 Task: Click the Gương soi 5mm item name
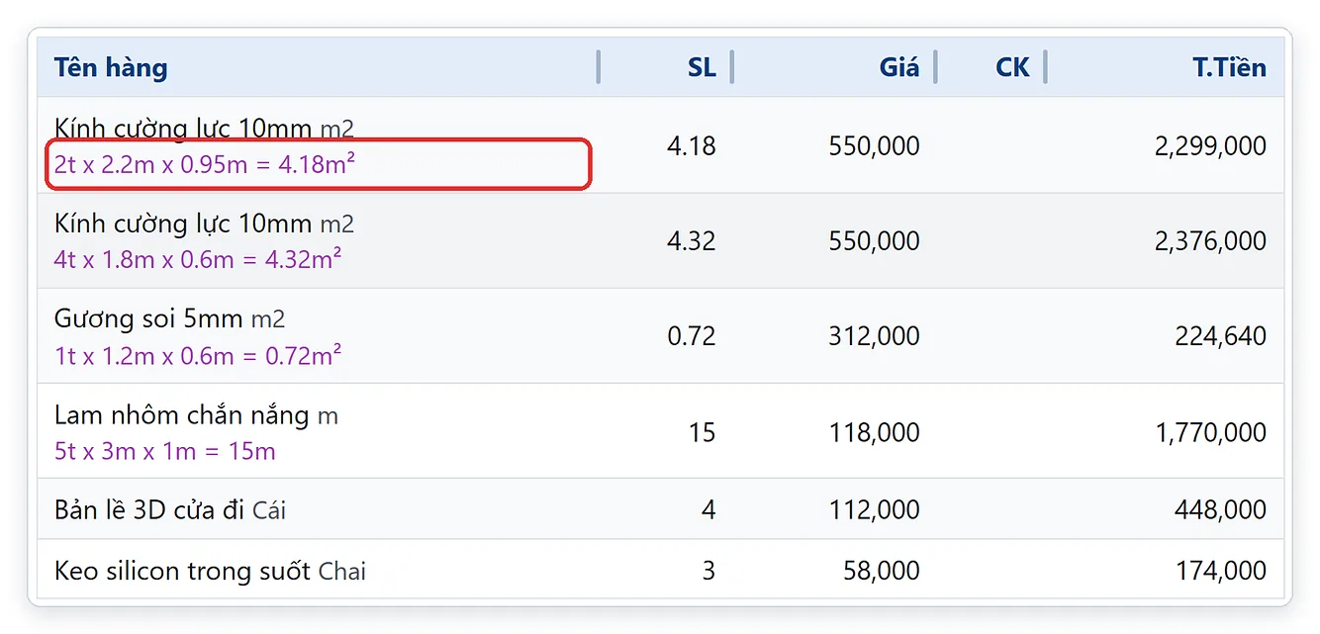point(148,318)
